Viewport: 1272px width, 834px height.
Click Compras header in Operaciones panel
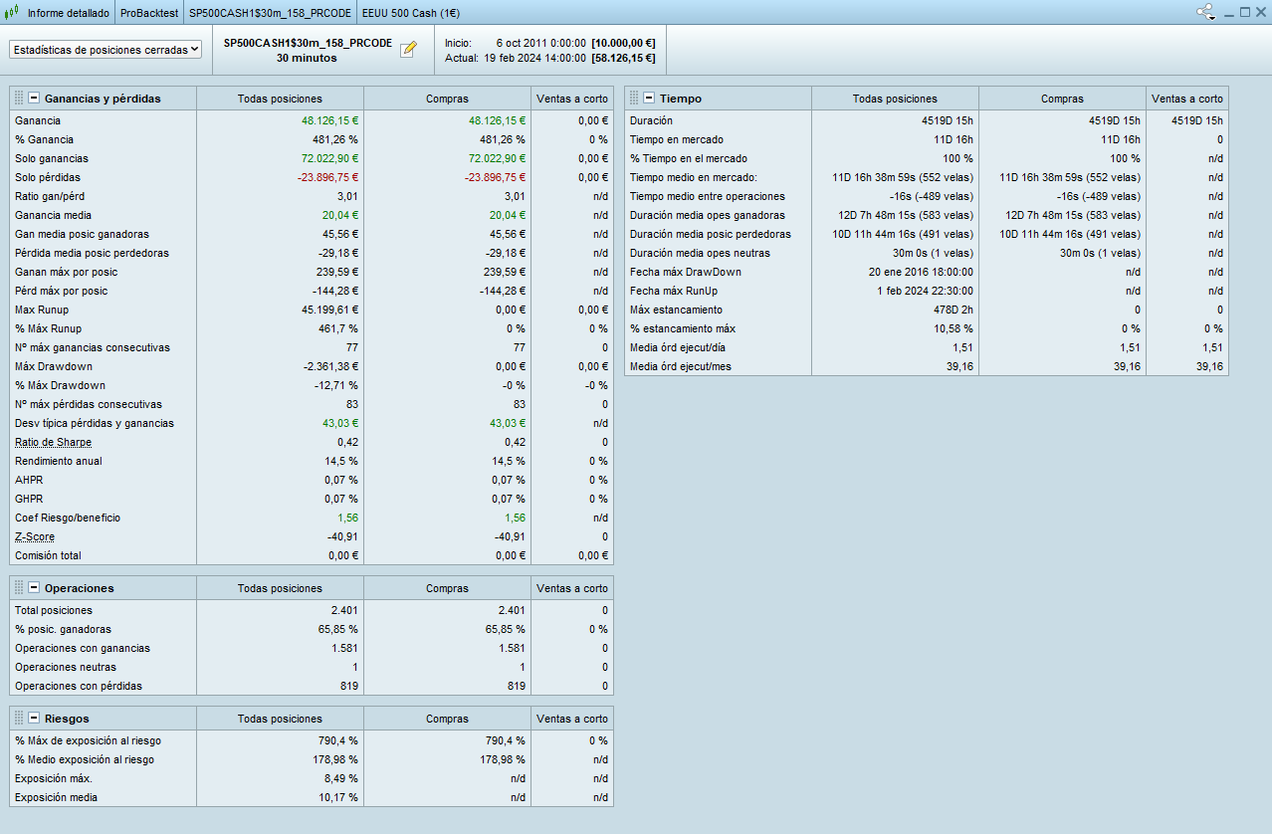pyautogui.click(x=447, y=588)
